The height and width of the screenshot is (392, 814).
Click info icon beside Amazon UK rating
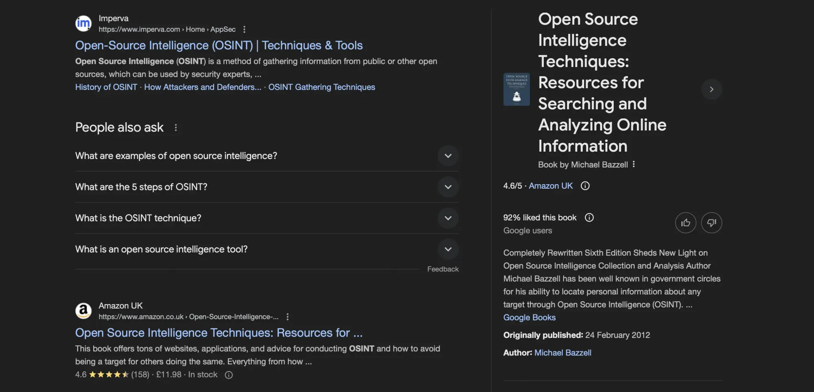click(585, 186)
